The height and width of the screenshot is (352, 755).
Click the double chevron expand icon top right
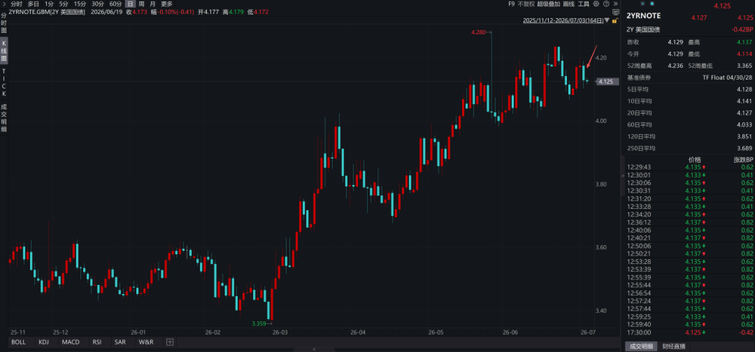coord(615,4)
